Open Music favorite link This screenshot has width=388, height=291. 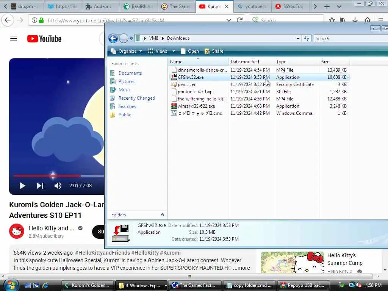pos(124,89)
